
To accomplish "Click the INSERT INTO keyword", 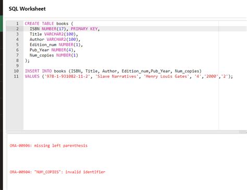I will pos(38,71).
